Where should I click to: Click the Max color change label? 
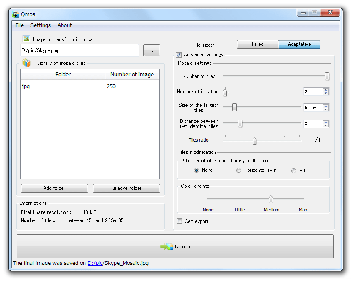click(x=303, y=210)
